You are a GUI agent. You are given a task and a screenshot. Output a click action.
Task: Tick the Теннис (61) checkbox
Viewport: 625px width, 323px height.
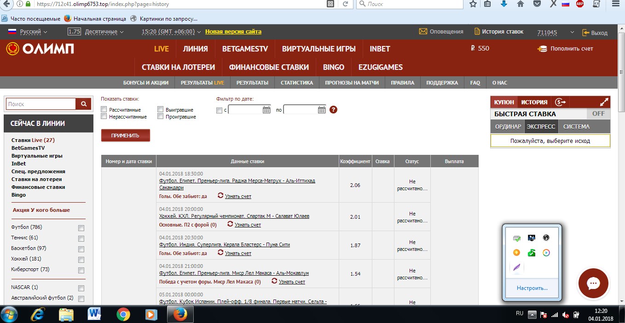81,238
